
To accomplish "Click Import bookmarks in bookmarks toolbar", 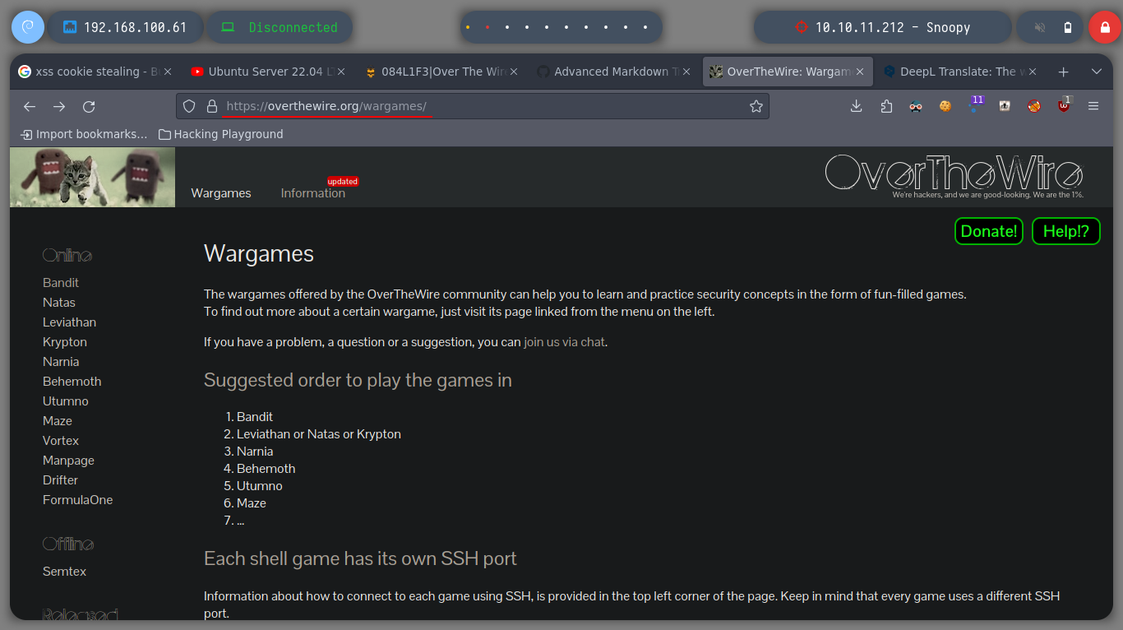I will click(x=84, y=134).
